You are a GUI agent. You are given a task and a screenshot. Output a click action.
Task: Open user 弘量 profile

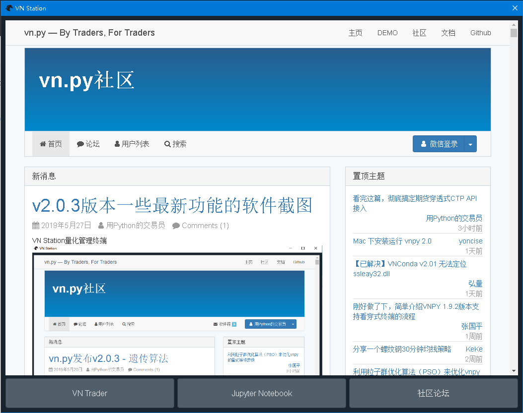click(475, 284)
